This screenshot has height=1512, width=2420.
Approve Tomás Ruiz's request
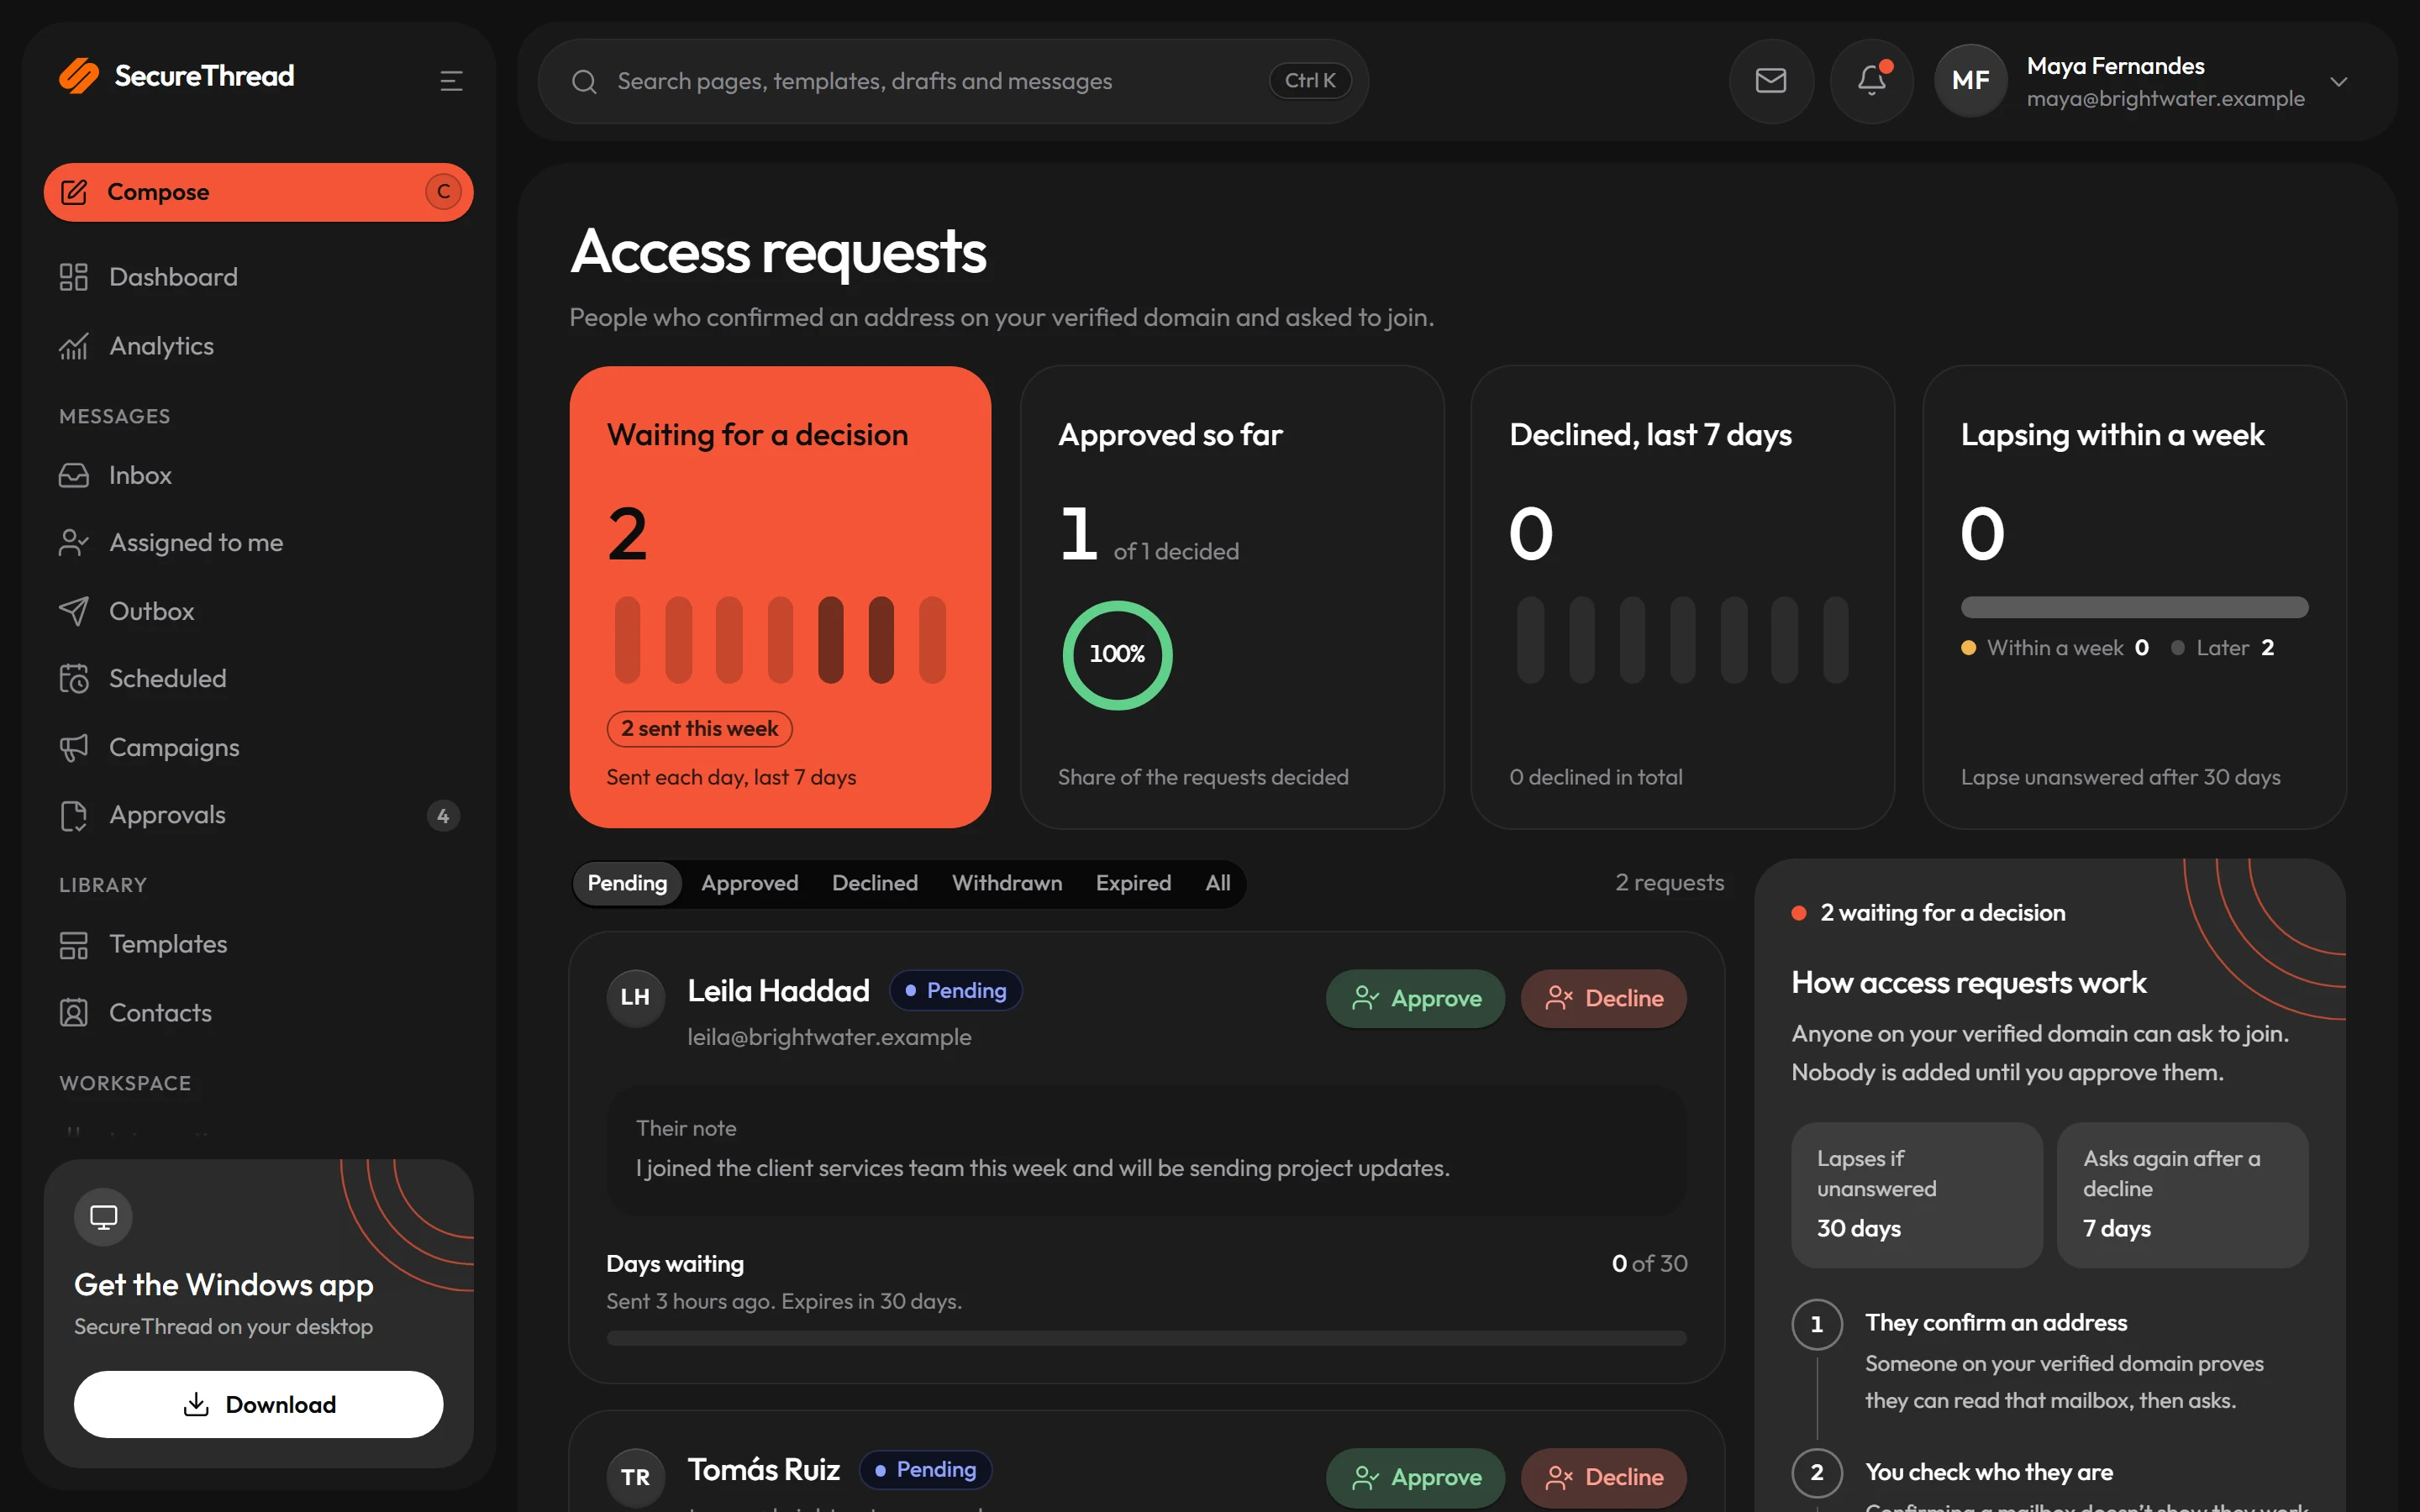point(1415,1477)
